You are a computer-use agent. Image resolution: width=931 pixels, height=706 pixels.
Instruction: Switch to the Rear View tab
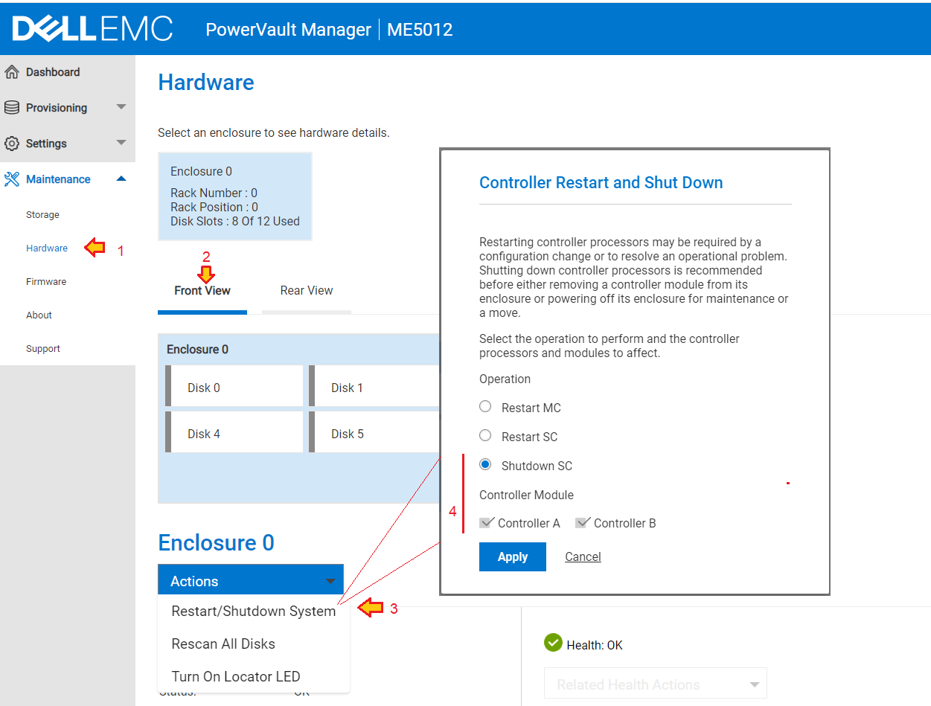pyautogui.click(x=306, y=290)
